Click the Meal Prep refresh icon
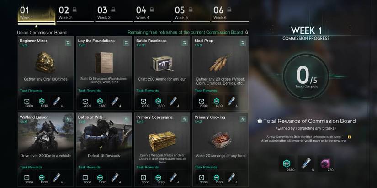The width and height of the screenshot is (377, 188). [x=243, y=43]
